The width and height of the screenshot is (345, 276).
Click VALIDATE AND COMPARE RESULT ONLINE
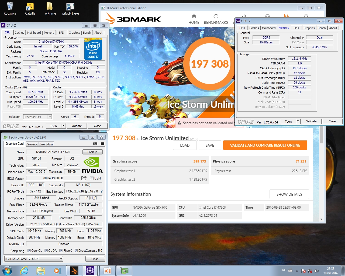click(x=265, y=145)
